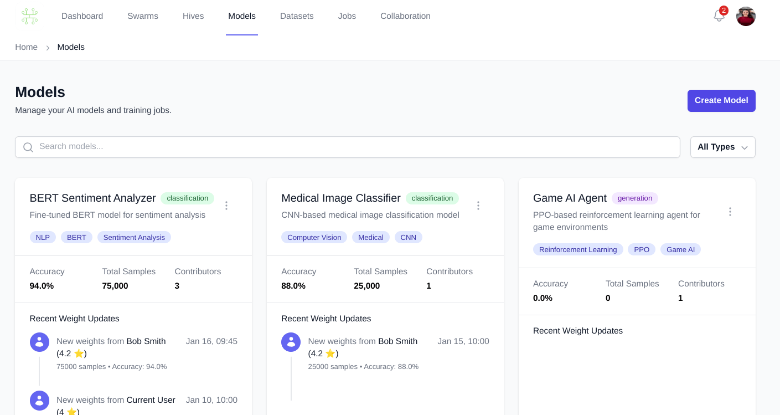Click Current User avatar in weight updates
Viewport: 780px width, 415px height.
pos(39,401)
